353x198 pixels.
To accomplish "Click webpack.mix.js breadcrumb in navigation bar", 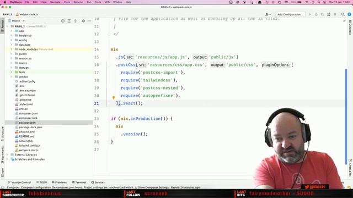I will [26, 14].
